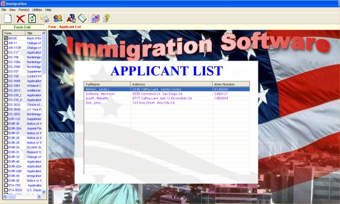340x204 pixels.
Task: Check the ETA-750 form checkbox
Action: click(6, 185)
